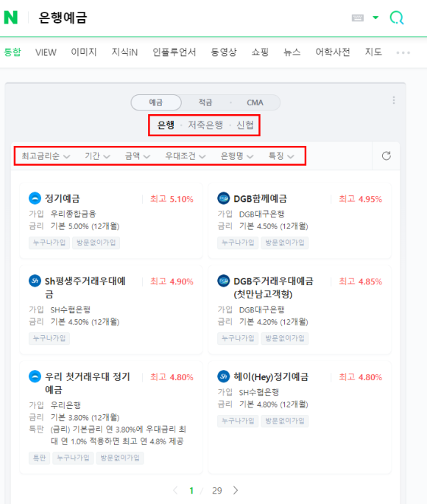
Task: Go to previous results page arrow
Action: [x=175, y=490]
